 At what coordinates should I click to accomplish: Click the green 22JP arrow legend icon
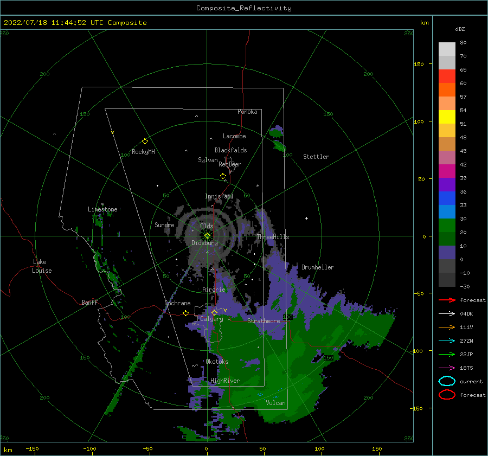447,354
